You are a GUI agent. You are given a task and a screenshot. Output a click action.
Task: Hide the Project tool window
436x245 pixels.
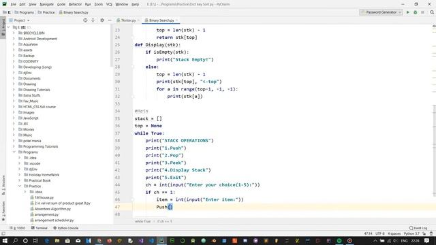pyautogui.click(x=110, y=20)
